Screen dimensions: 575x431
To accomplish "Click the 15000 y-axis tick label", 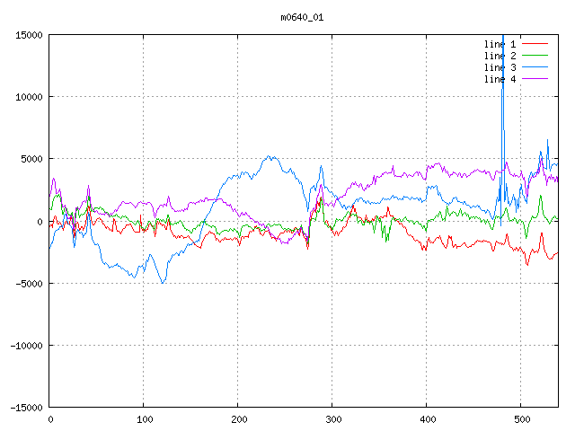I will coord(27,35).
